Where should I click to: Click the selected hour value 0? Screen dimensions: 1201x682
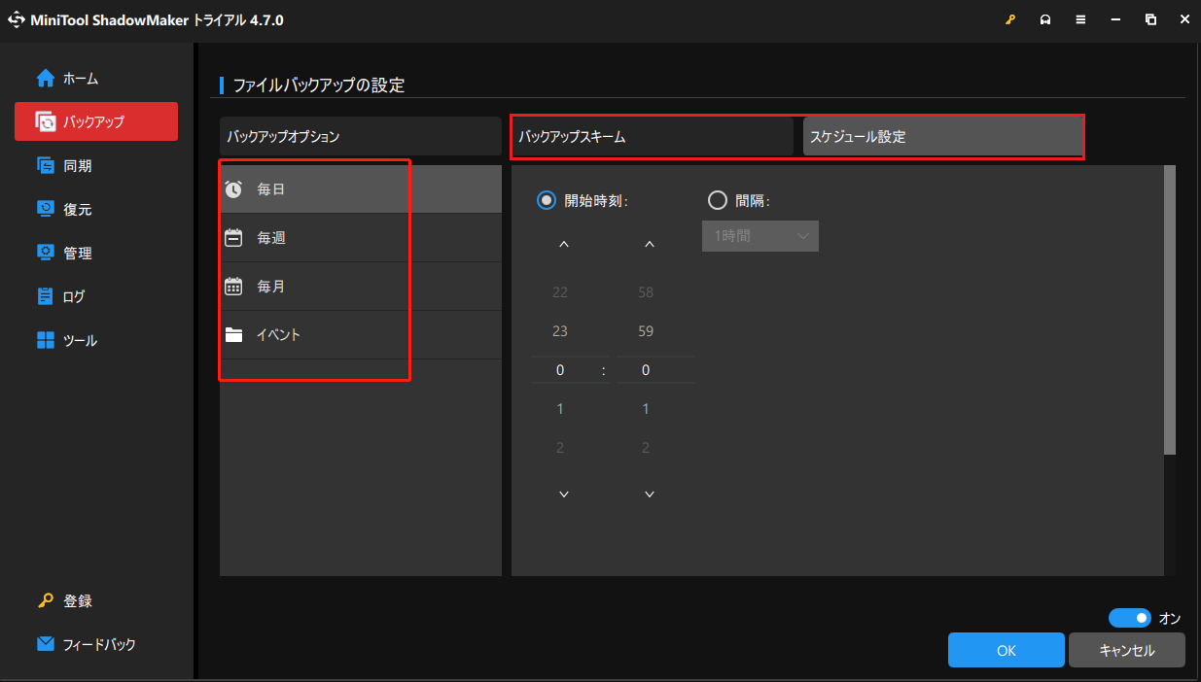tap(560, 370)
